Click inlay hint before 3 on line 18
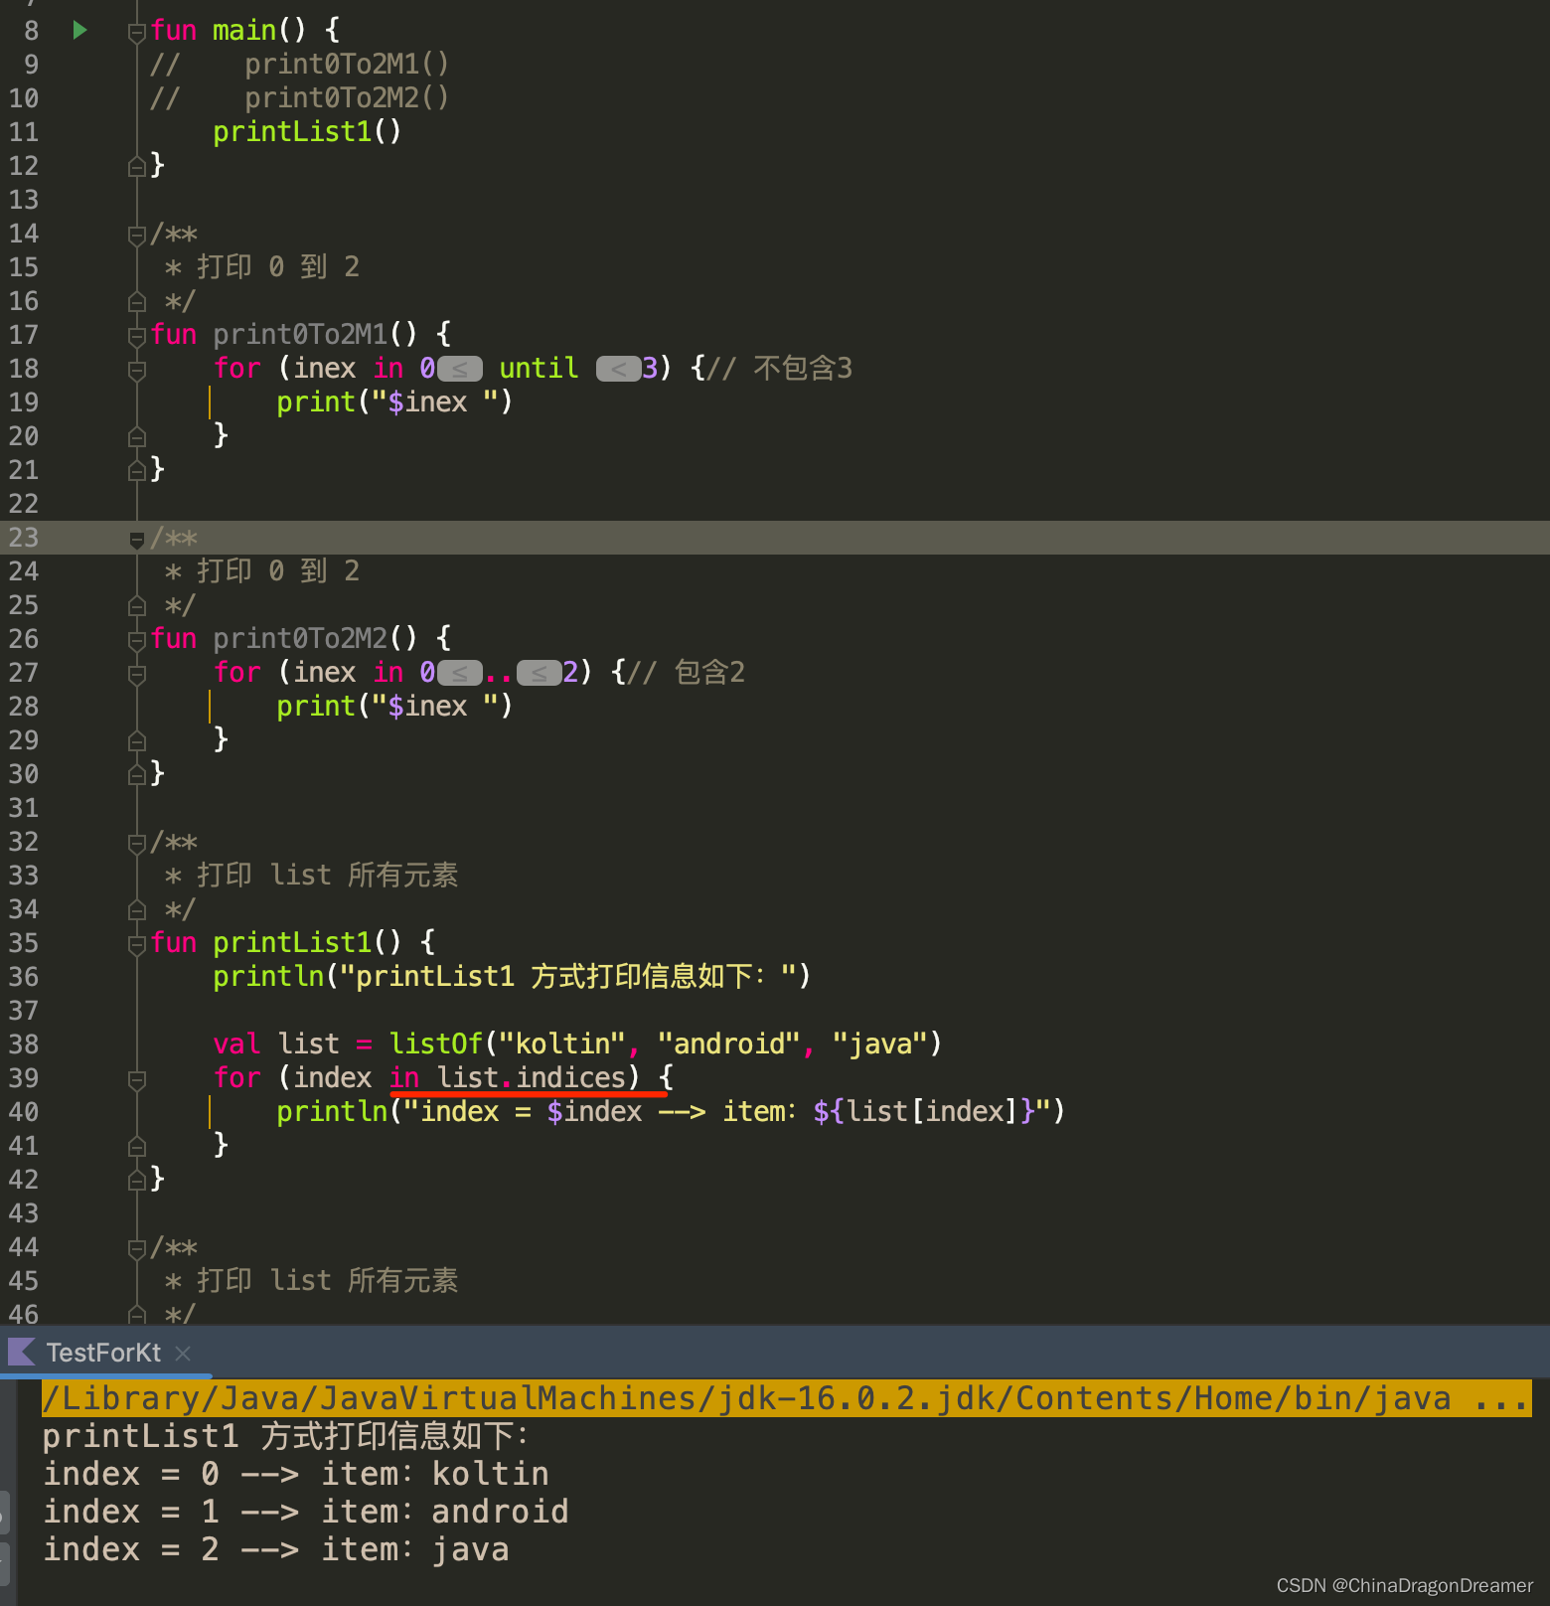Image resolution: width=1550 pixels, height=1606 pixels. click(618, 369)
